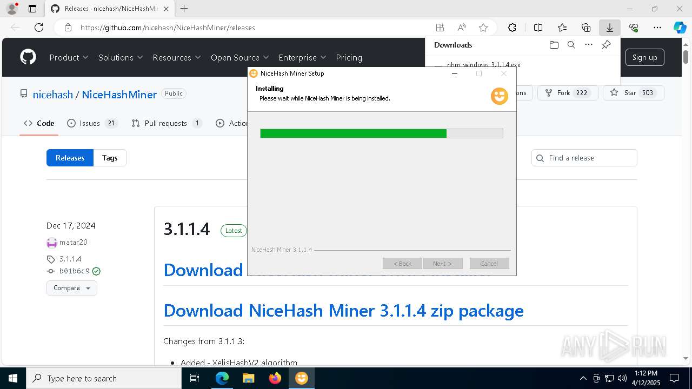Screen dimensions: 692x389
Task: Open Read aloud icon in address bar
Action: 462,28
